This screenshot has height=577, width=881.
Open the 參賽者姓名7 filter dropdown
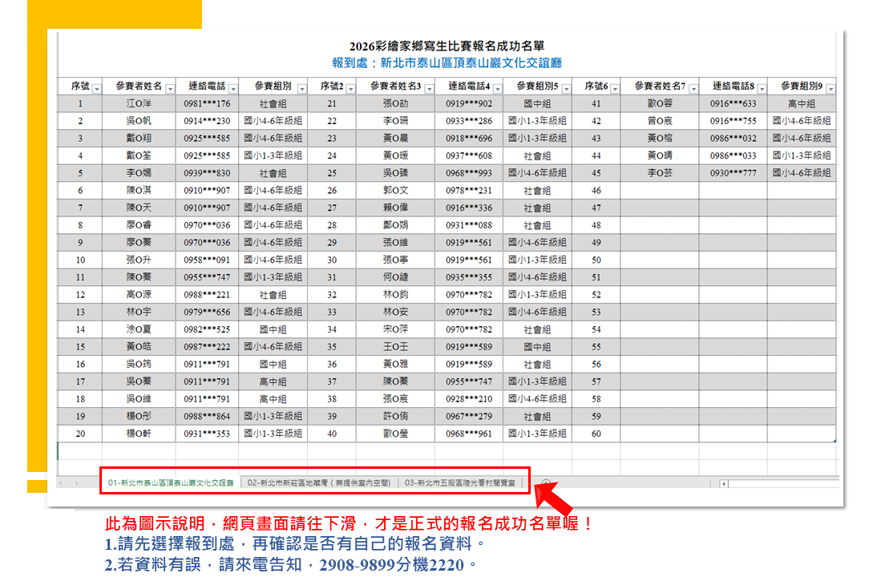[x=692, y=88]
